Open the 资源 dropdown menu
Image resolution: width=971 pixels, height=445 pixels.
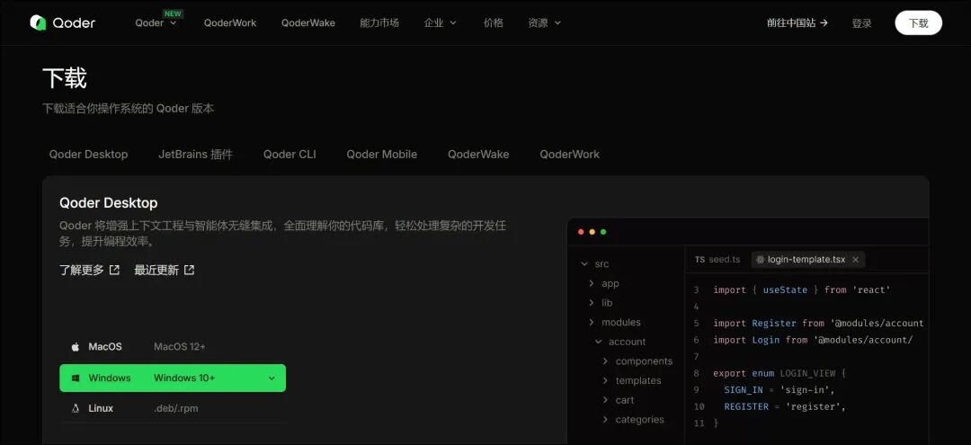[544, 22]
